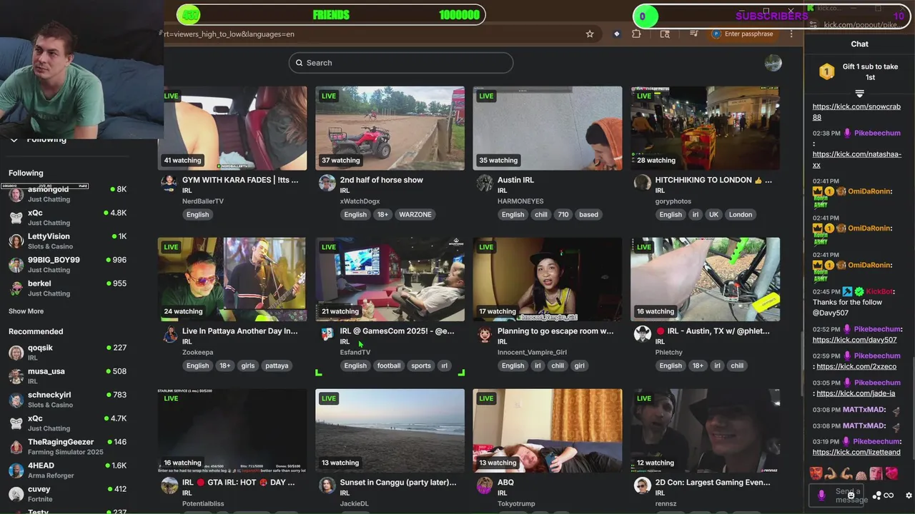
Task: Select the football tag
Action: pyautogui.click(x=389, y=366)
